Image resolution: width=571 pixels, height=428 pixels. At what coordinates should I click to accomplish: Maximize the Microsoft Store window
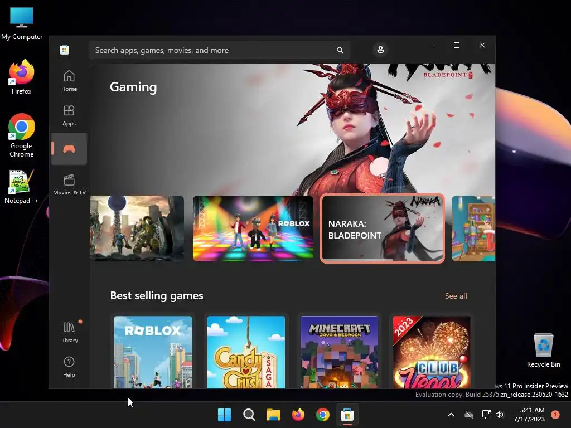point(456,45)
